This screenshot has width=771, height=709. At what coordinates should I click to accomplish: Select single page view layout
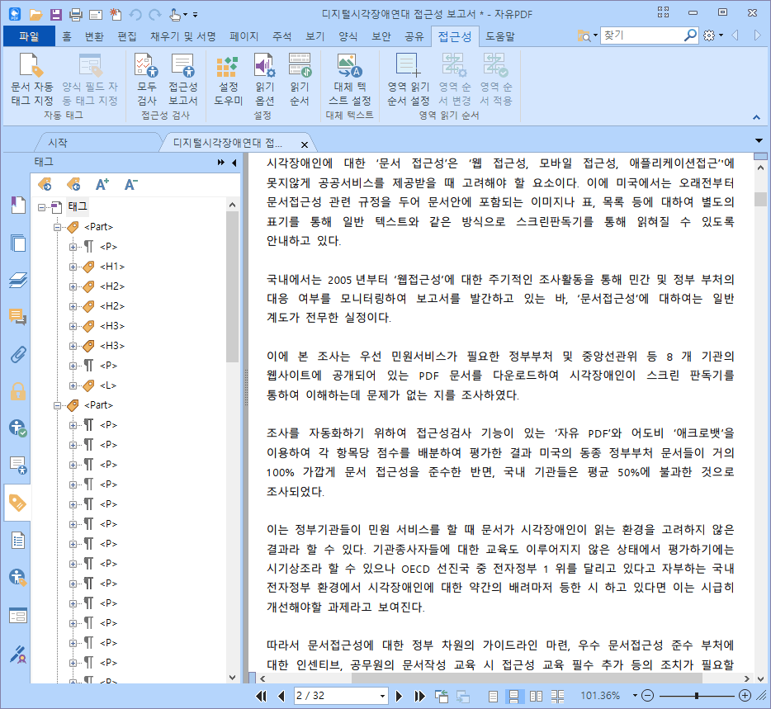click(493, 696)
